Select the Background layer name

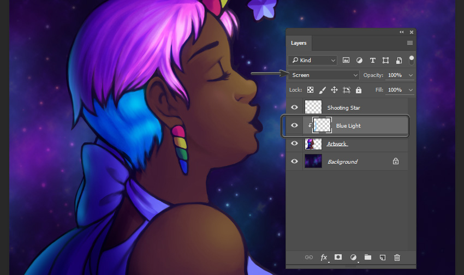342,162
